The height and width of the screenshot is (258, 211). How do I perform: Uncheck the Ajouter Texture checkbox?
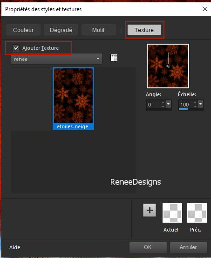pyautogui.click(x=16, y=48)
